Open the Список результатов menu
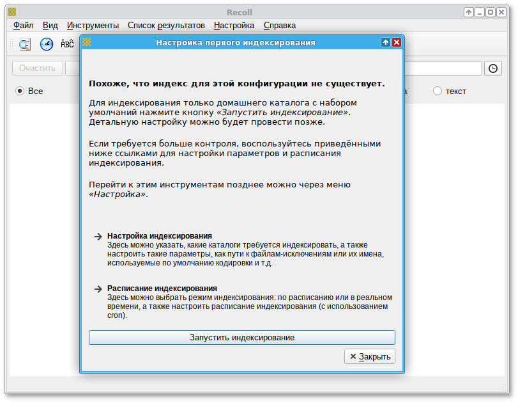518x403 pixels. coord(166,26)
